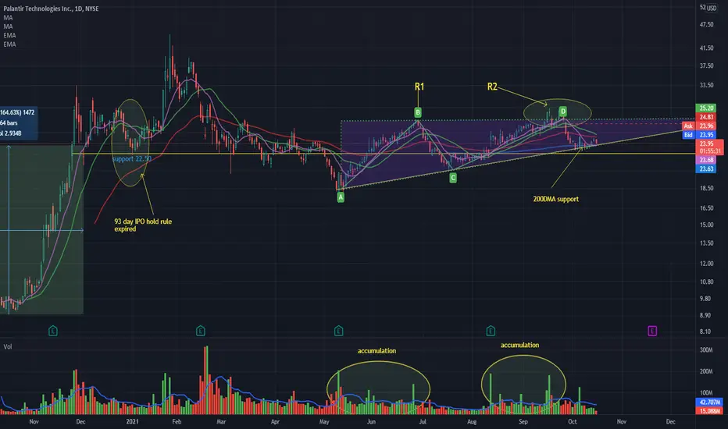Click the 33.50 price scale tick

coord(706,85)
